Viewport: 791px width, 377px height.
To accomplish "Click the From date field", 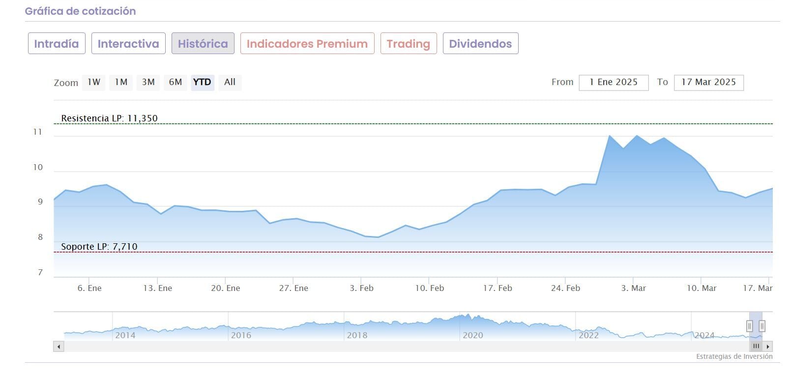I will click(614, 83).
